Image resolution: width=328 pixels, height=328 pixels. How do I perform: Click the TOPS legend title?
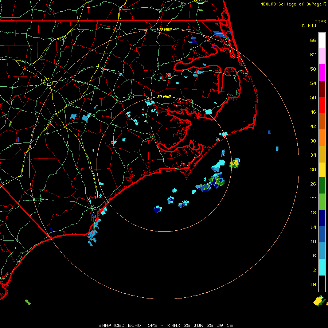(320, 22)
